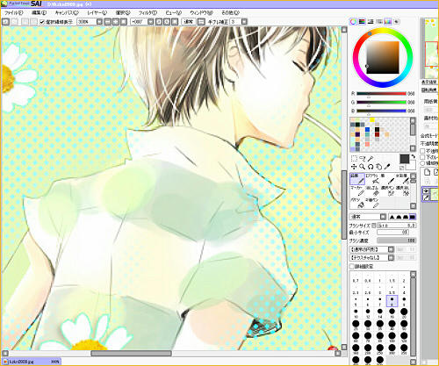The image size is (439, 366).
Task: Open the Filter (フィルタ) menu
Action: coord(148,13)
